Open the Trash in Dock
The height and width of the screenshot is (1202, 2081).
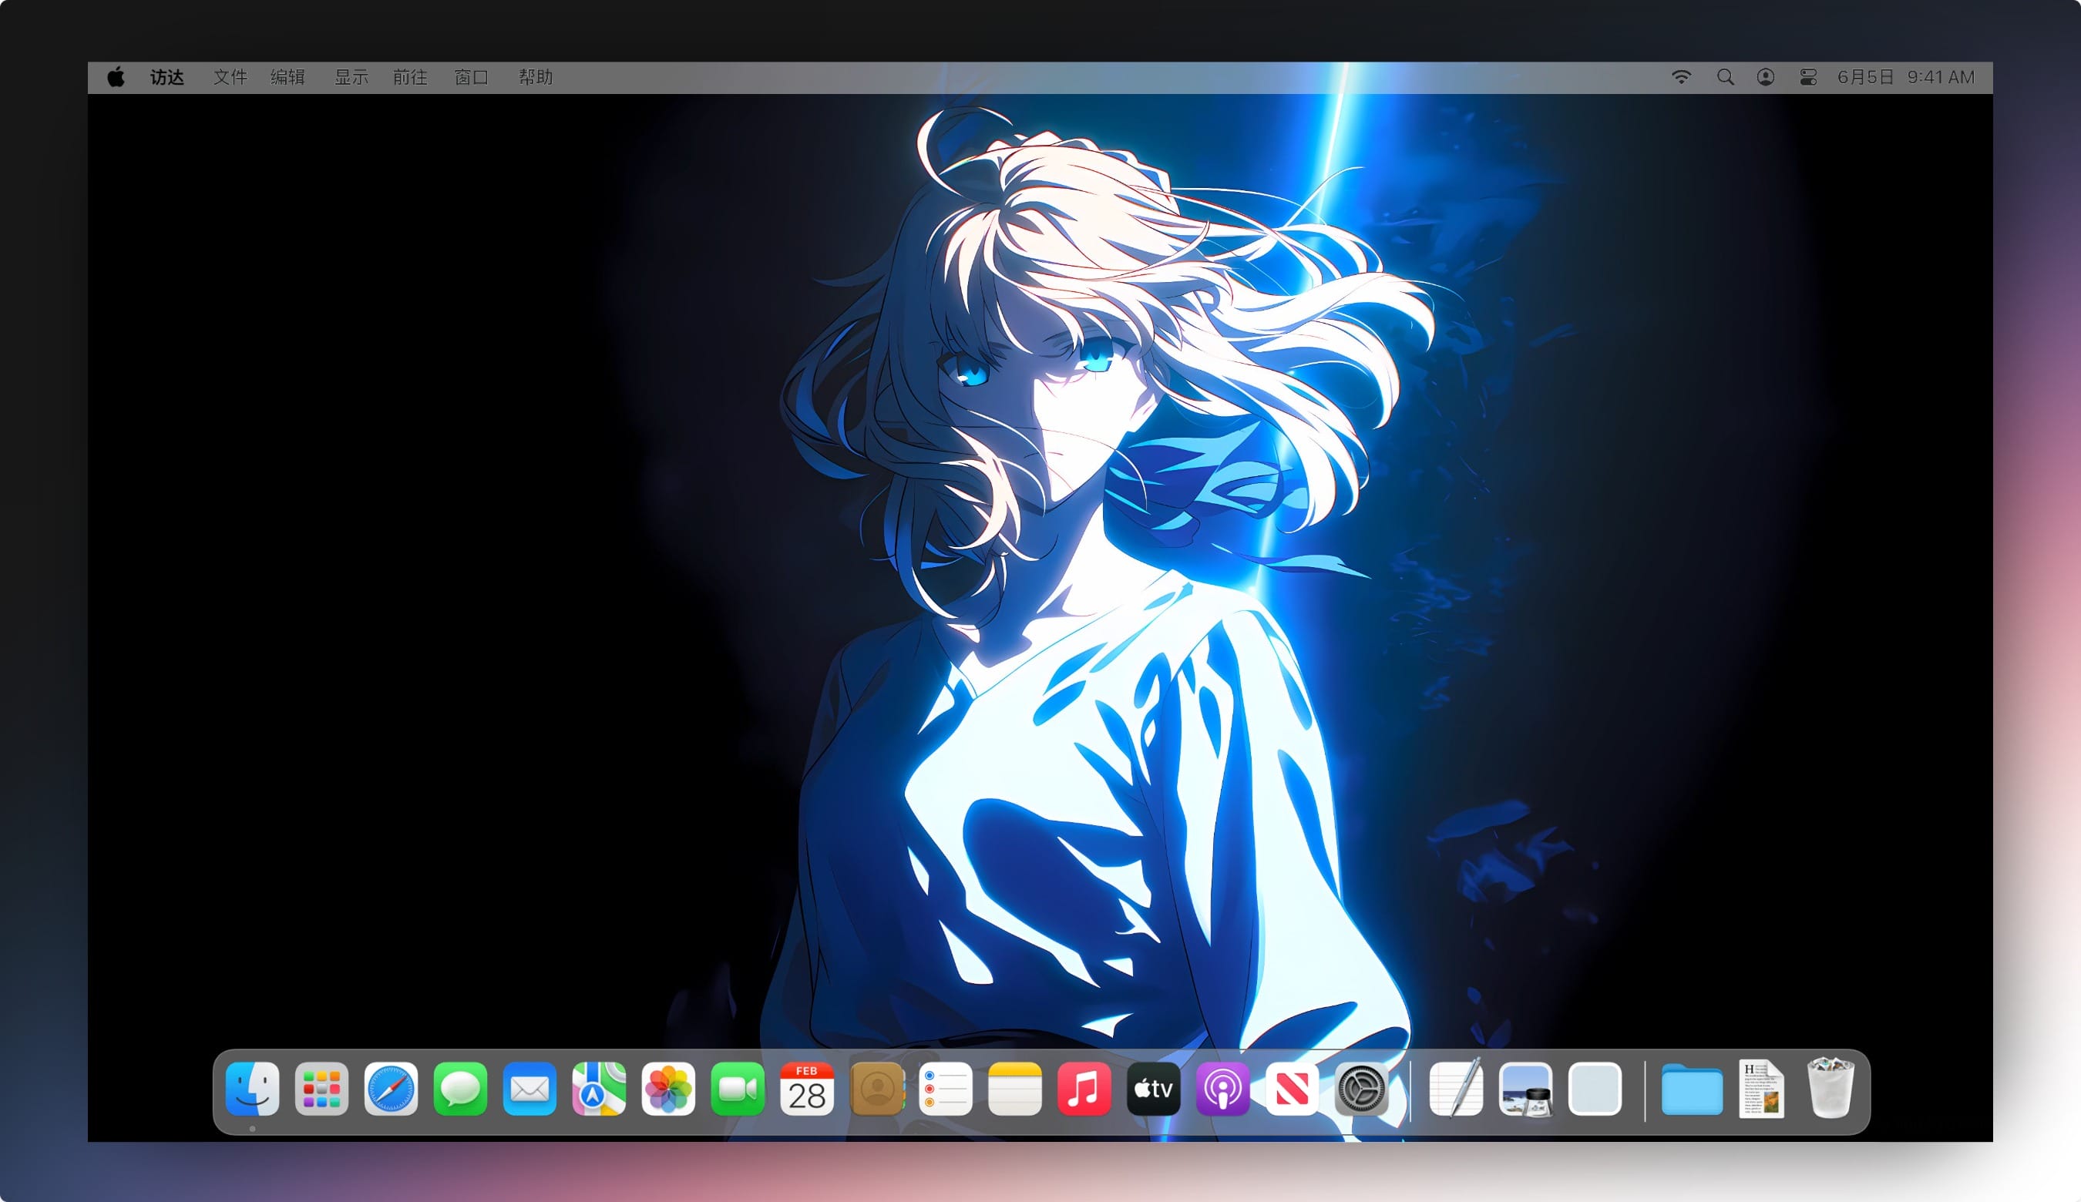tap(1830, 1089)
